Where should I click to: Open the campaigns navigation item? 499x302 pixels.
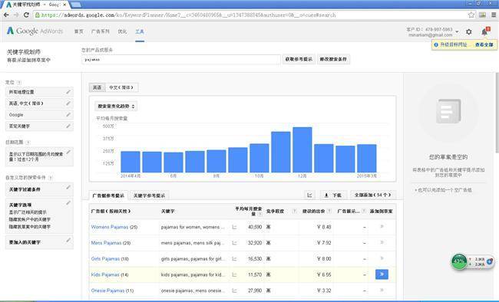101,31
